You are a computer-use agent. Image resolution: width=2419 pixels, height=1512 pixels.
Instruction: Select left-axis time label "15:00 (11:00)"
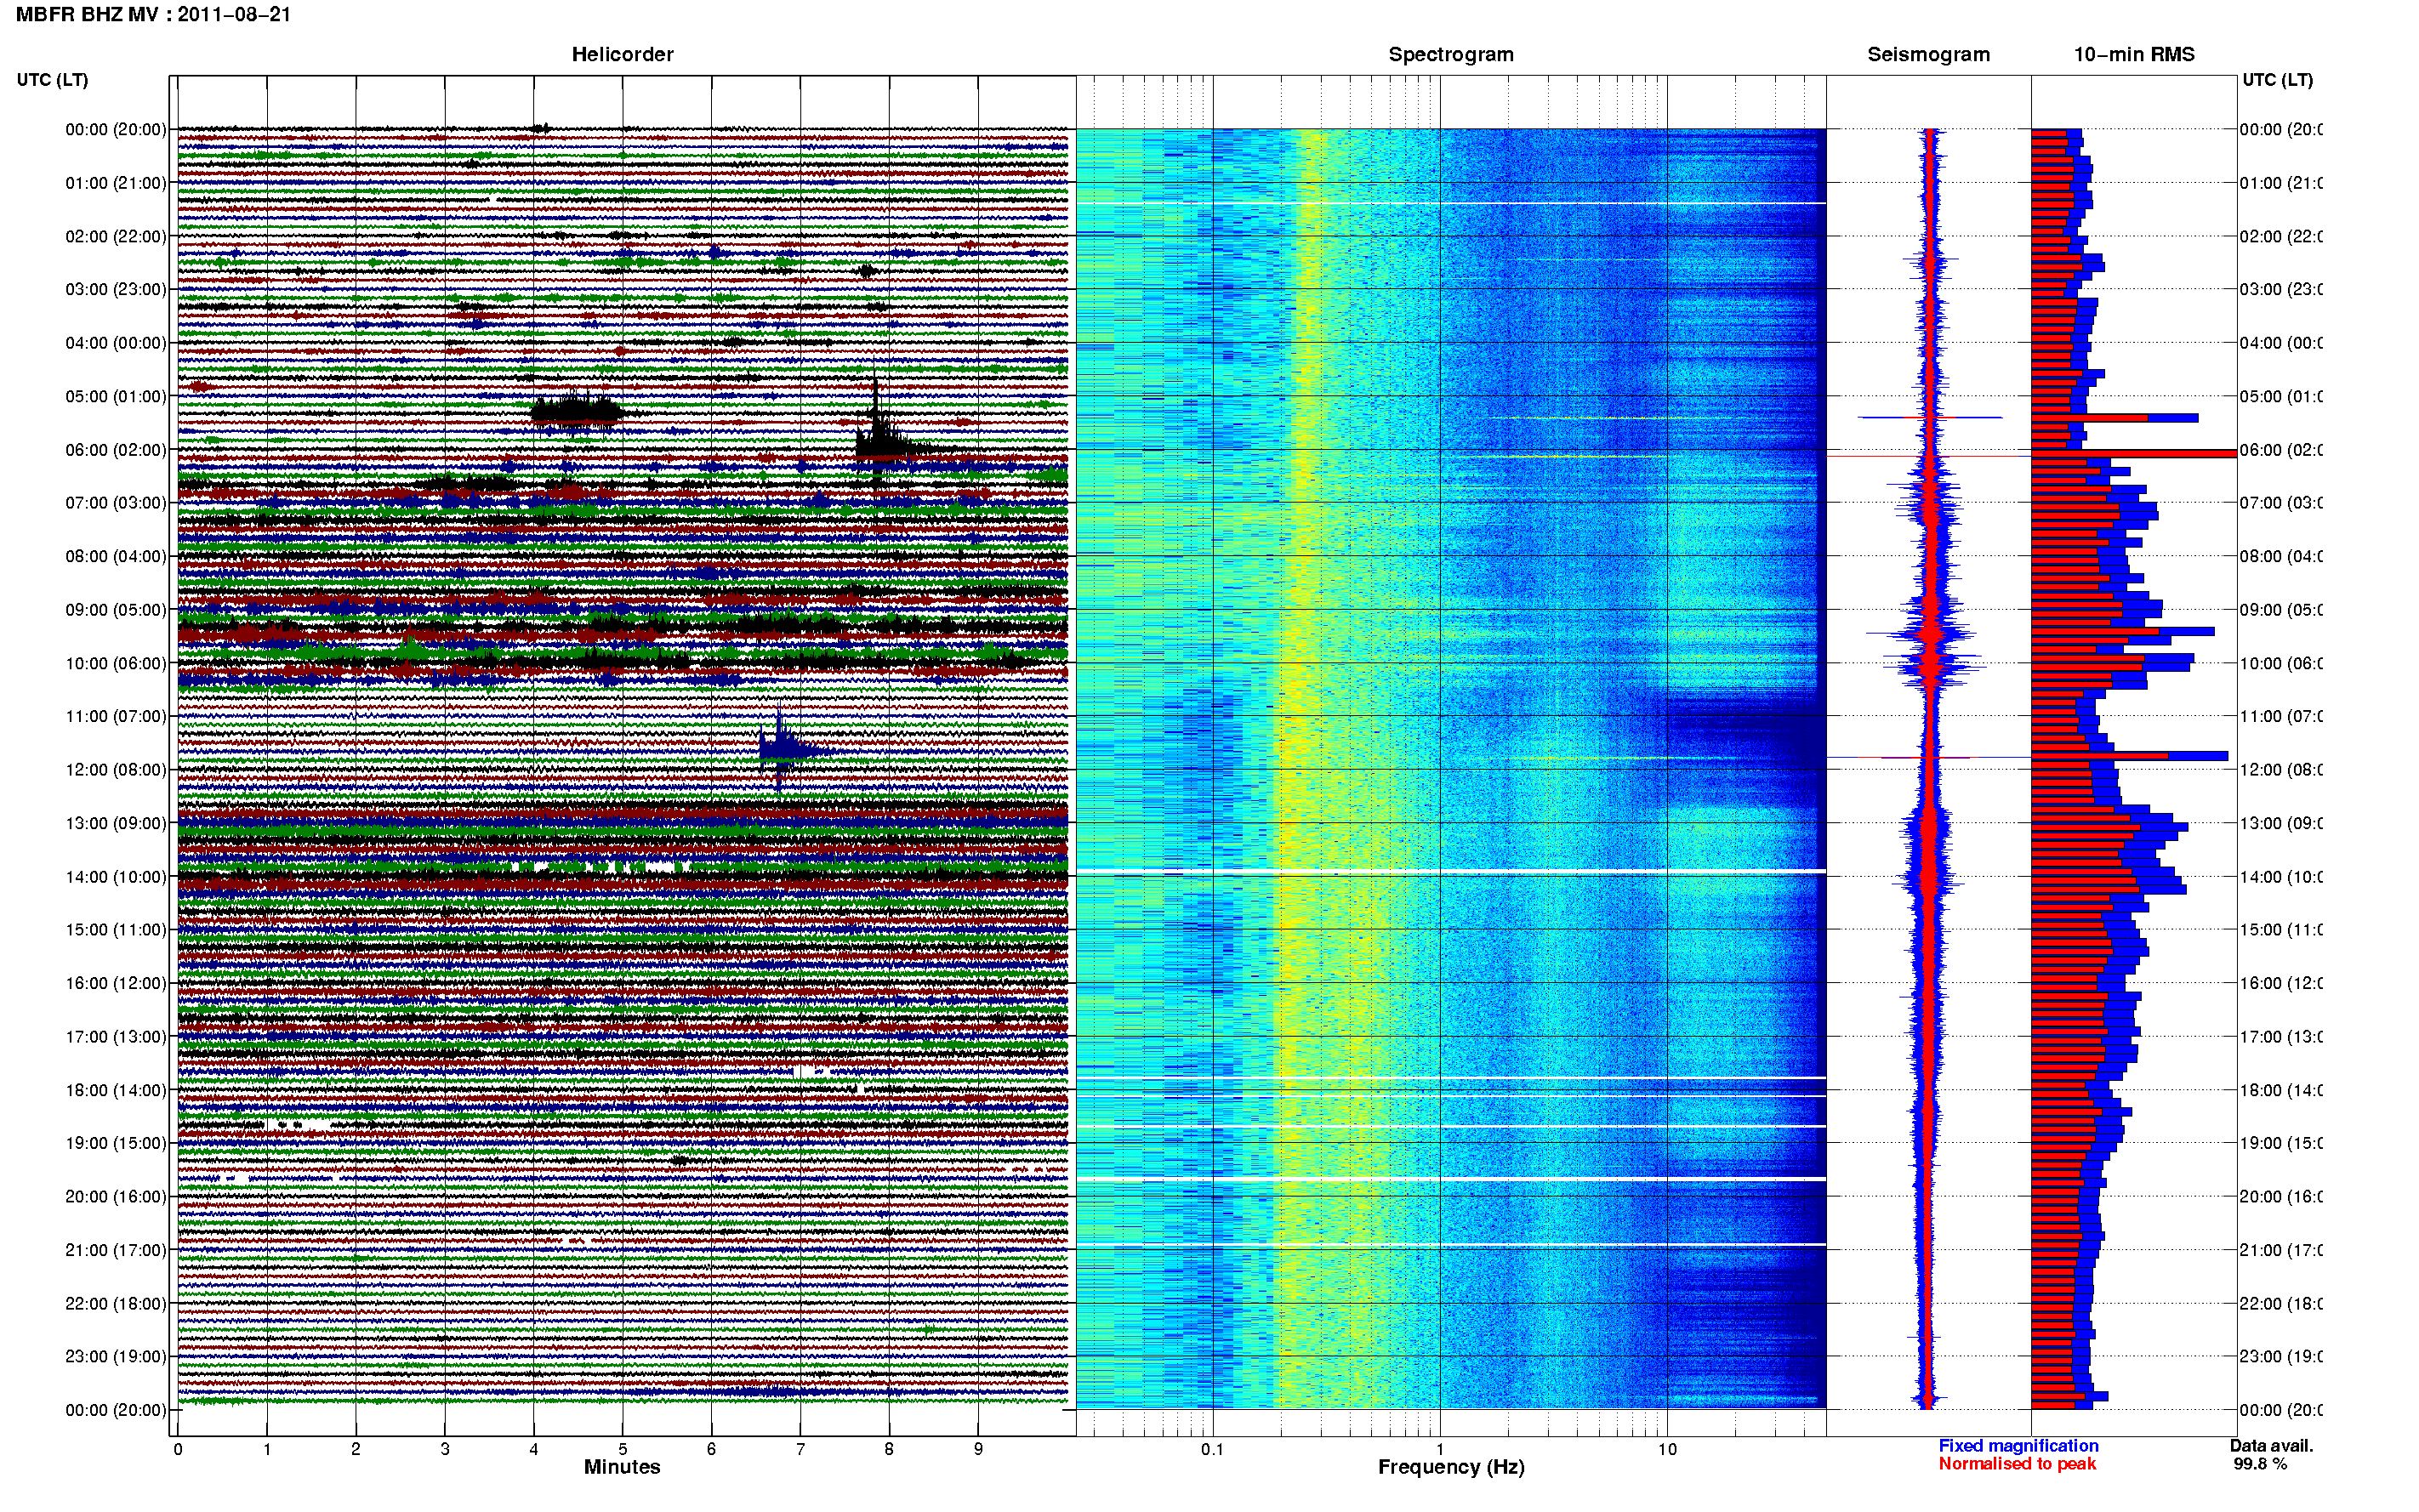(x=116, y=929)
